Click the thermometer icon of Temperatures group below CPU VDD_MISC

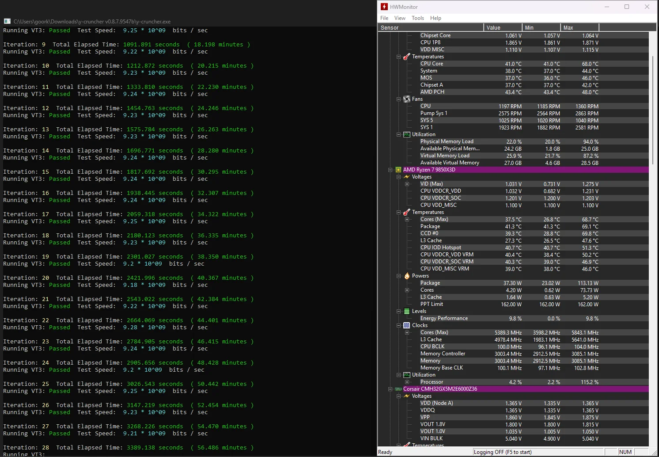tap(407, 212)
